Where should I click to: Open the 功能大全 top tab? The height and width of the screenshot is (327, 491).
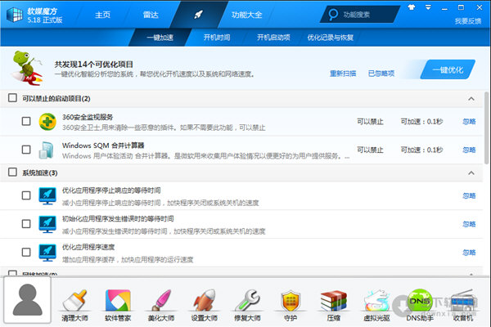click(247, 15)
